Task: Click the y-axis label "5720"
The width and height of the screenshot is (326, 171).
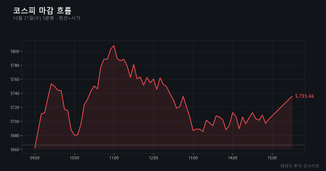Action: [15, 107]
